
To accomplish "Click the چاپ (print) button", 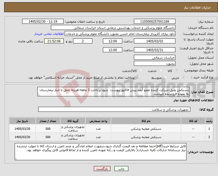I will point(121,169).
